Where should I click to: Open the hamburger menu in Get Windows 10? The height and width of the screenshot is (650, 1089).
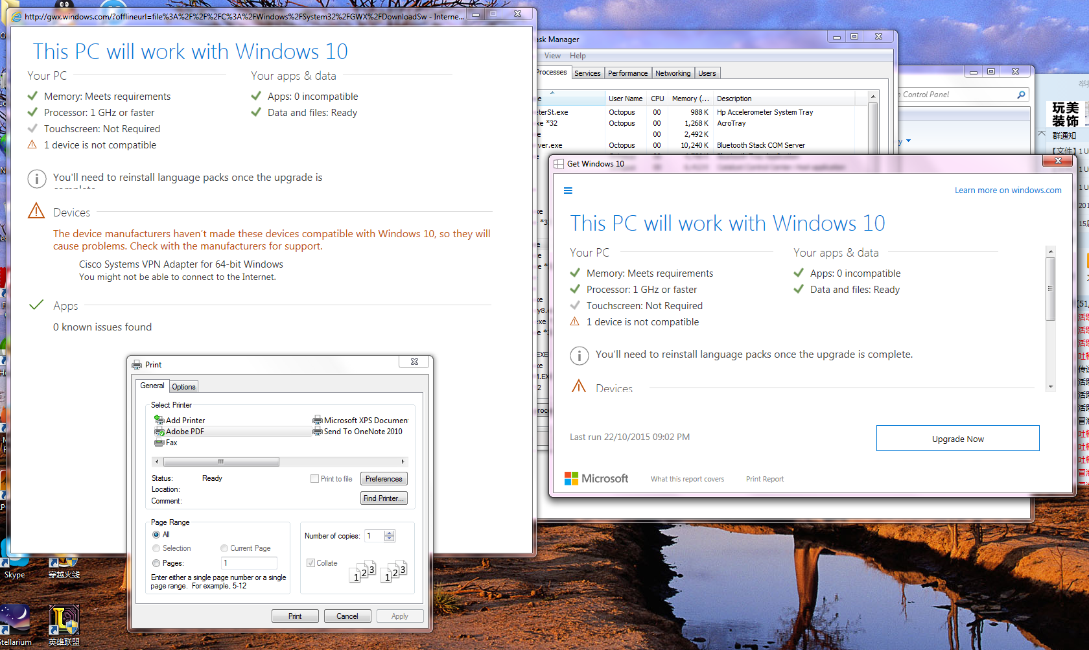[568, 191]
